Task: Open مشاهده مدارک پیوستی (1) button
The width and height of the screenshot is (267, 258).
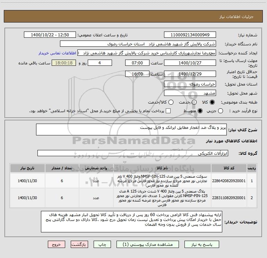Action: (x=148, y=244)
